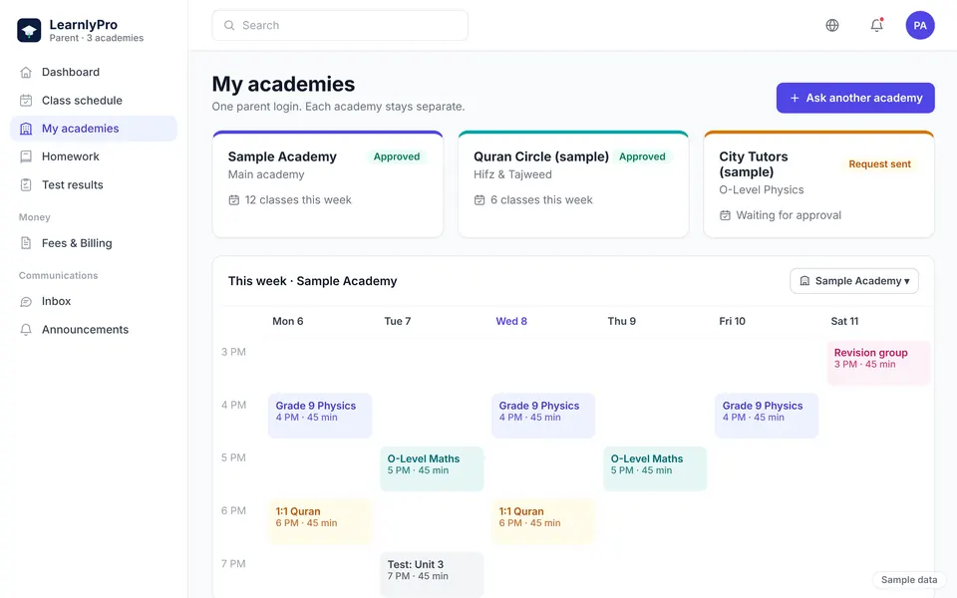Select the Mon 6 column header
Image resolution: width=957 pixels, height=598 pixels.
click(287, 321)
